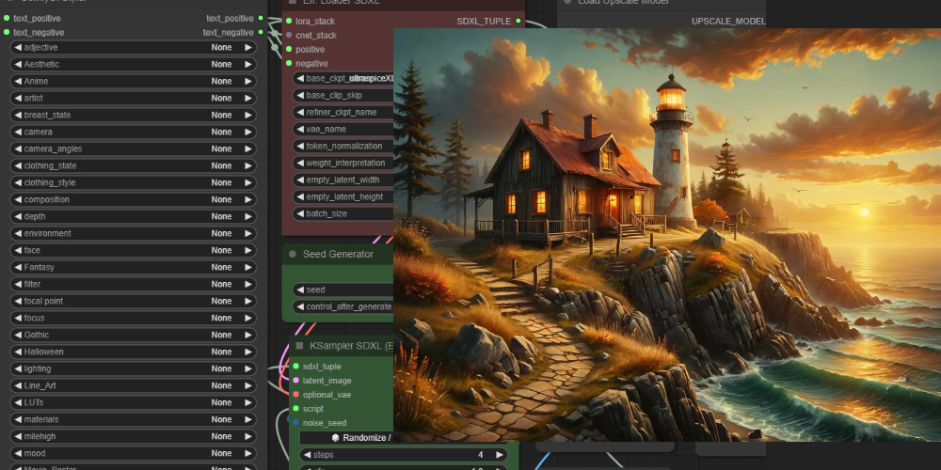Toggle the KSampler SDXL node collapse square
Screen dimensions: 941x470
pyautogui.click(x=299, y=346)
